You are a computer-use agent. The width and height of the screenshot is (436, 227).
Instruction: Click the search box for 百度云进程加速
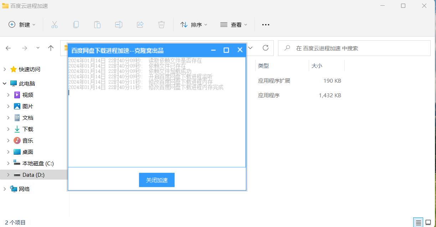[354, 48]
